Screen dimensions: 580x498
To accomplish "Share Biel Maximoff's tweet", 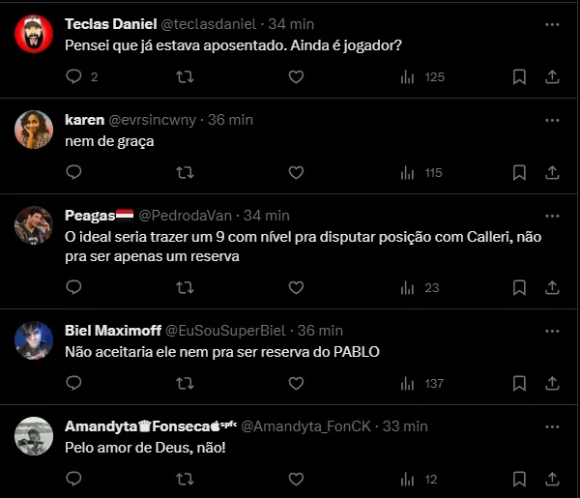I will click(552, 384).
